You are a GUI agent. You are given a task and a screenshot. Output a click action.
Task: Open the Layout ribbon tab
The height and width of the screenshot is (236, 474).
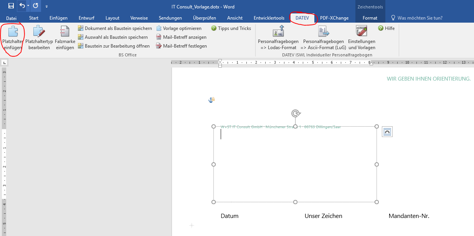(x=112, y=18)
